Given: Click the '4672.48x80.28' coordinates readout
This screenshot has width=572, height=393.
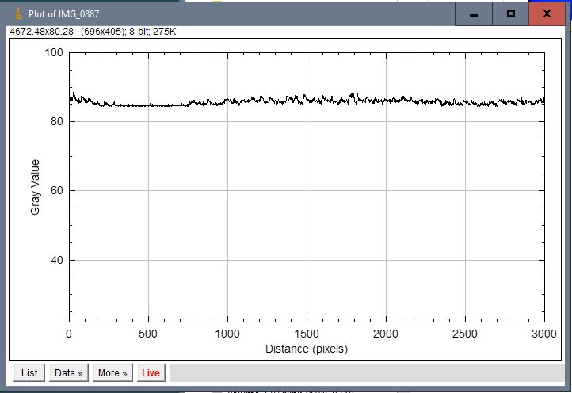Looking at the screenshot, I should click(x=41, y=32).
